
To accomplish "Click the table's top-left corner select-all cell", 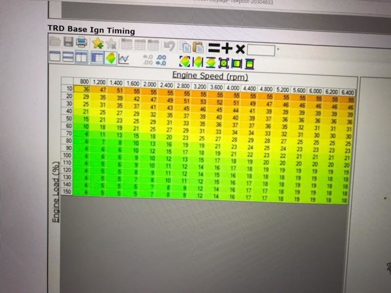I will pyautogui.click(x=67, y=81).
